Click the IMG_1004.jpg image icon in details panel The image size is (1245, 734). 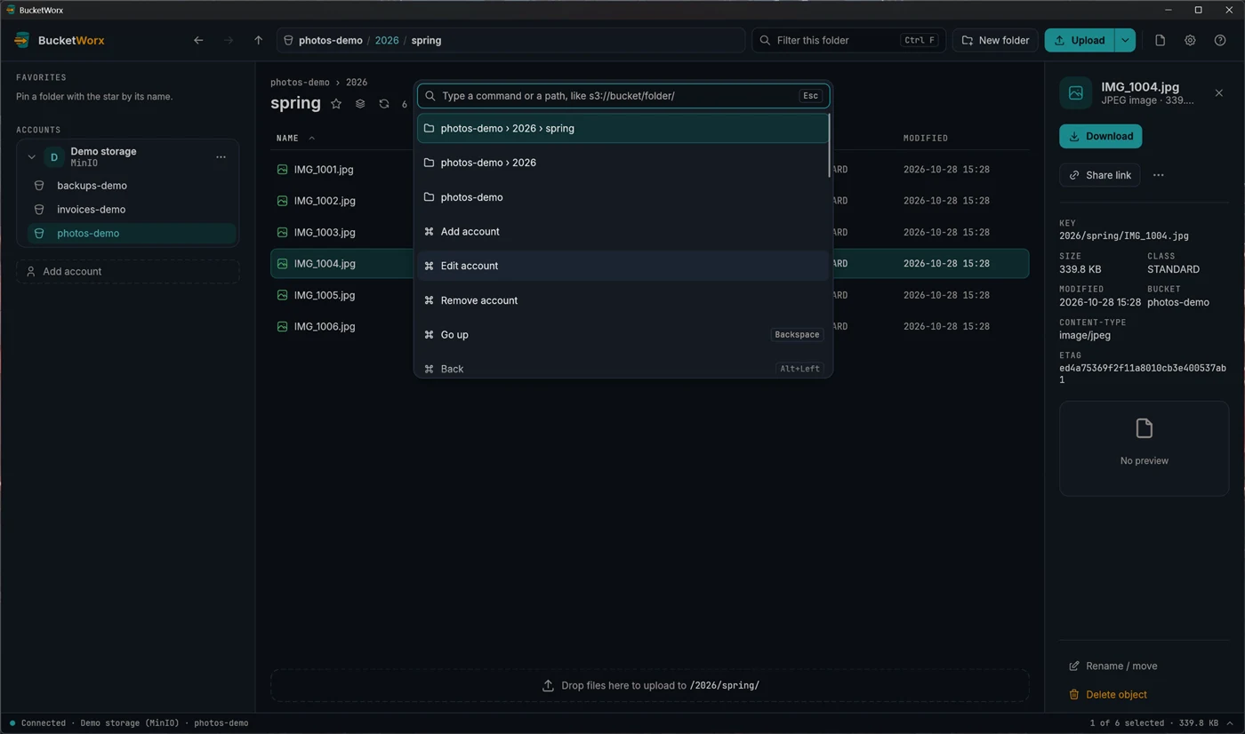tap(1075, 93)
